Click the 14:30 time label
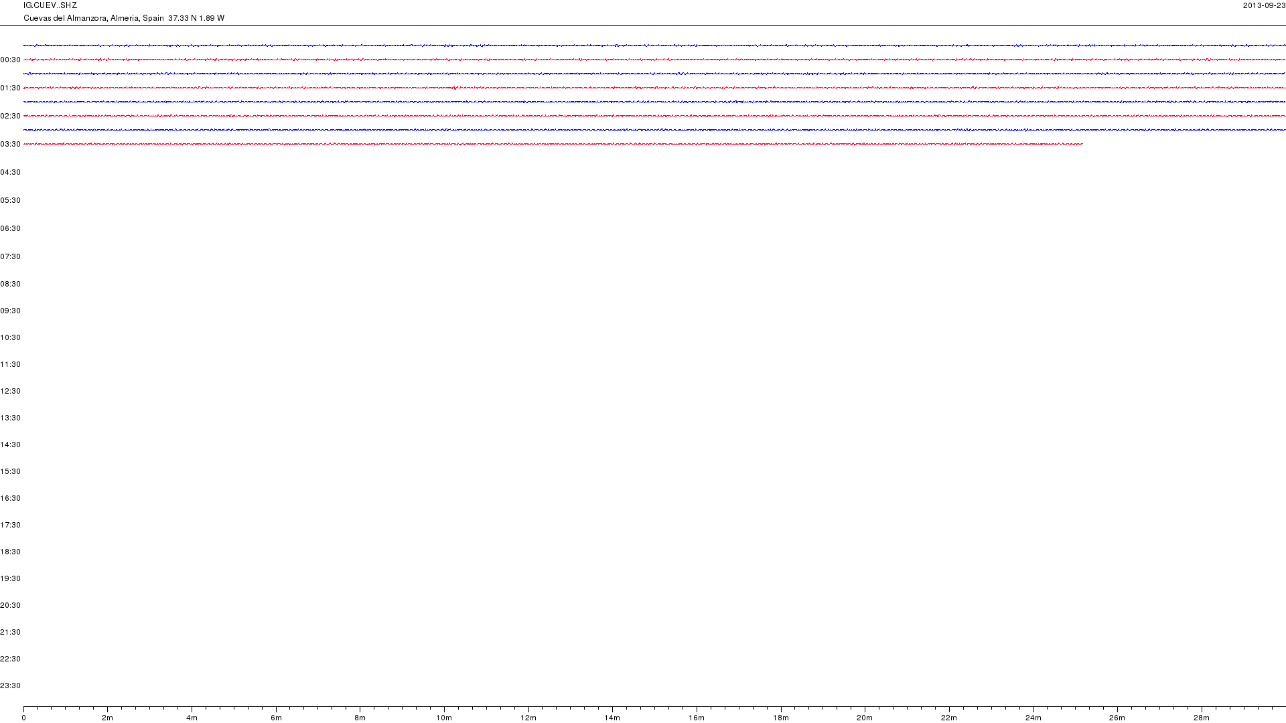This screenshot has height=723, width=1286. [x=11, y=445]
